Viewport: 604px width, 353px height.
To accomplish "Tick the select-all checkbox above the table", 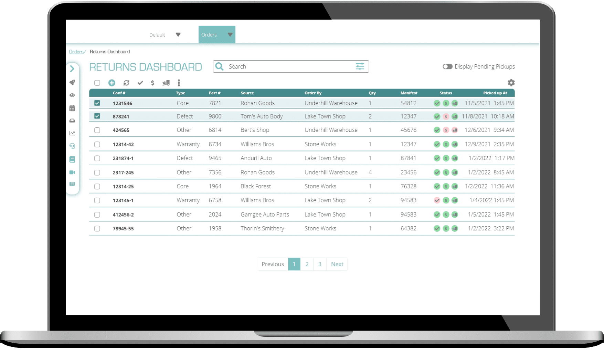I will (97, 83).
